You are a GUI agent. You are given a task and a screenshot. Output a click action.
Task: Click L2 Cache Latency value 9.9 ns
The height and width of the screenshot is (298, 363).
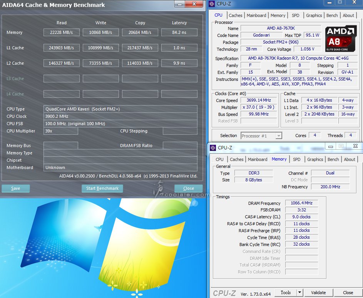click(179, 63)
